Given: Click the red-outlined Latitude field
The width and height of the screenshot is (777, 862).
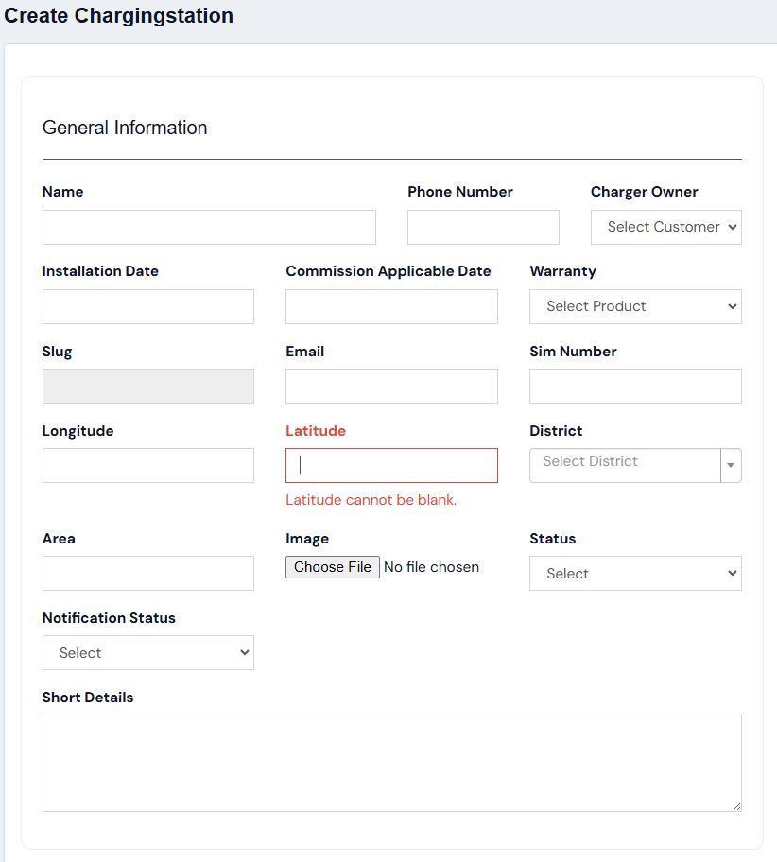Looking at the screenshot, I should pyautogui.click(x=391, y=465).
